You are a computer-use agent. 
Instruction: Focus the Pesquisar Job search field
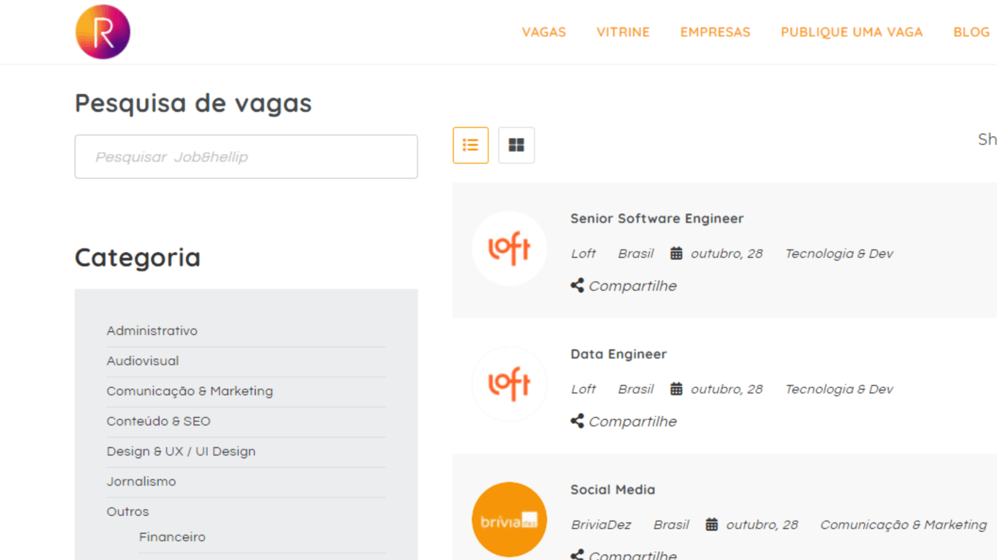click(246, 157)
